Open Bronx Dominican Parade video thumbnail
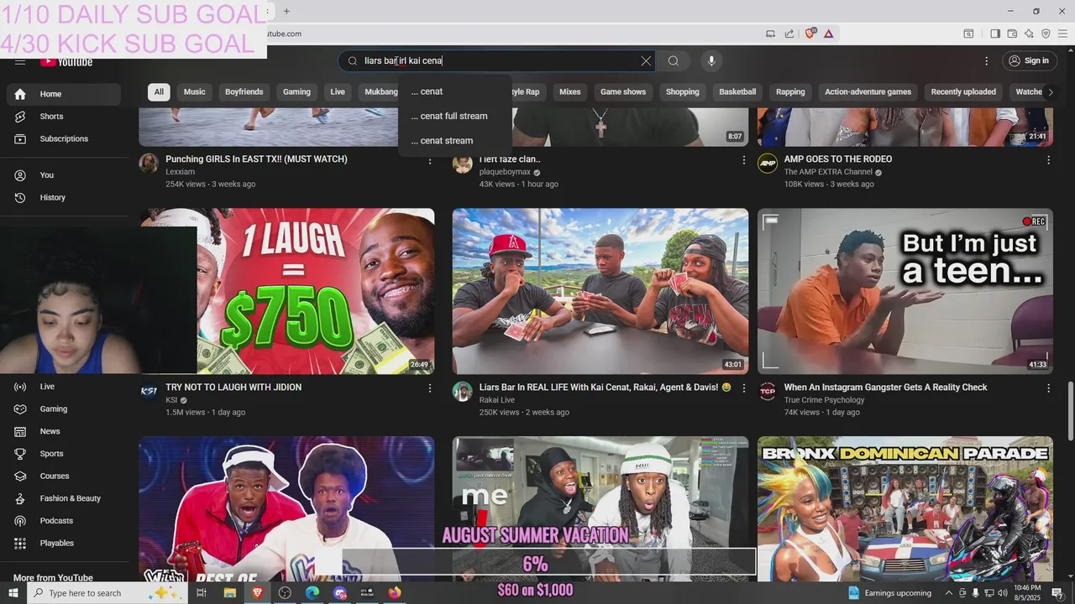The width and height of the screenshot is (1075, 604). coord(905,508)
